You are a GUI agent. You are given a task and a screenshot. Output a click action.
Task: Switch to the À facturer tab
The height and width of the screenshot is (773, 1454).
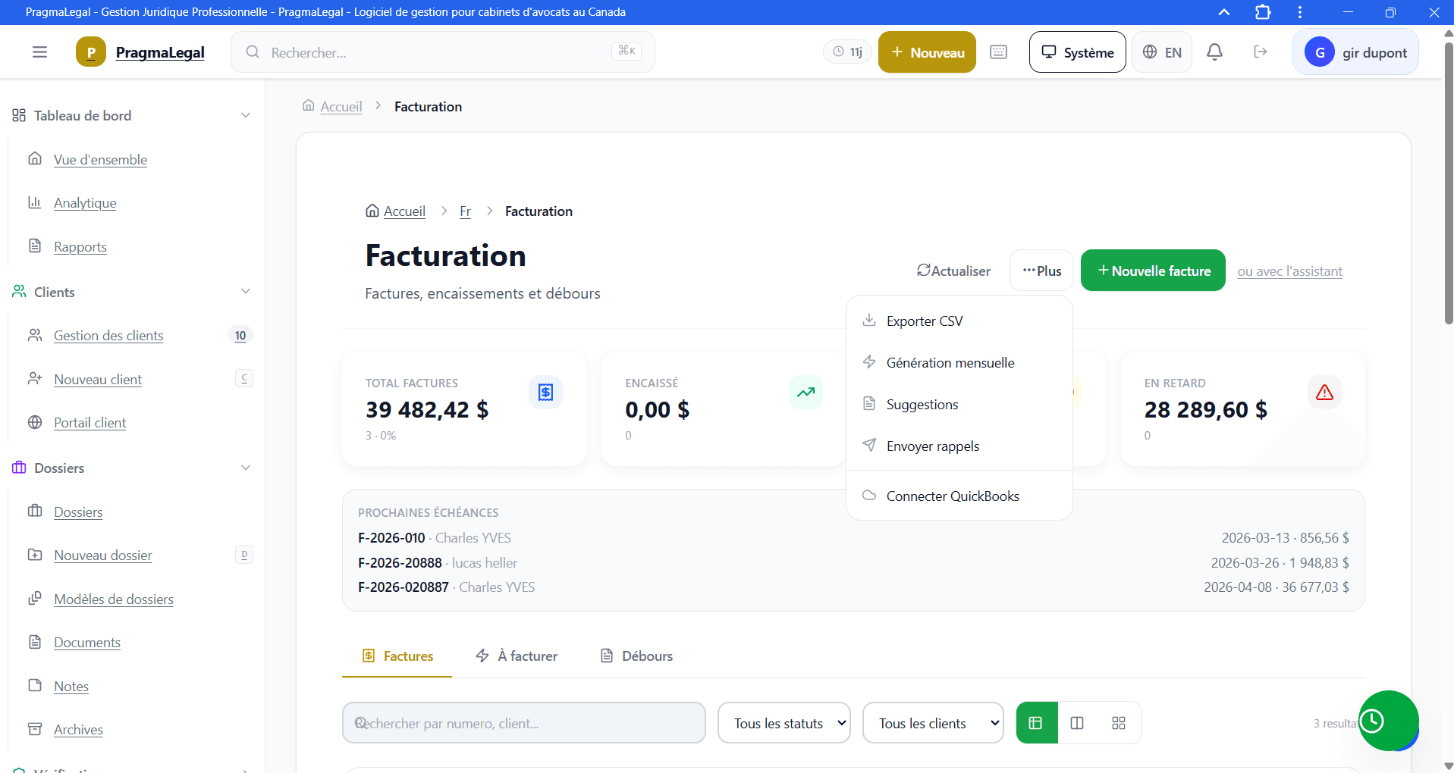[517, 656]
